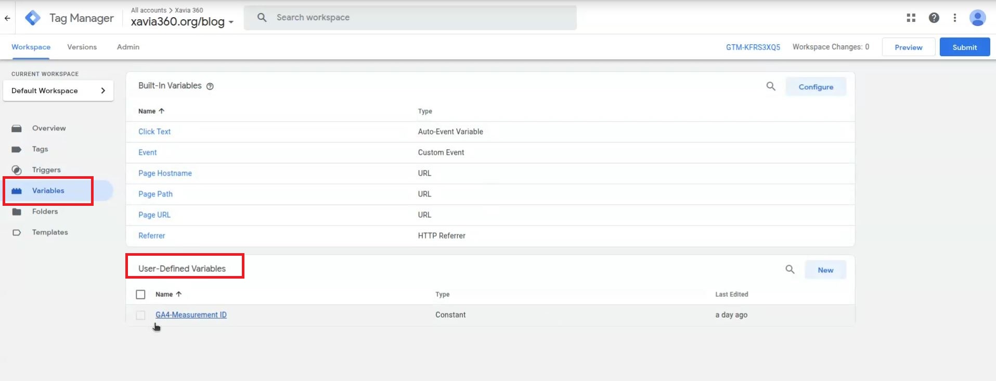Click the URL type cell for Page Path
The height and width of the screenshot is (381, 996).
(x=424, y=194)
